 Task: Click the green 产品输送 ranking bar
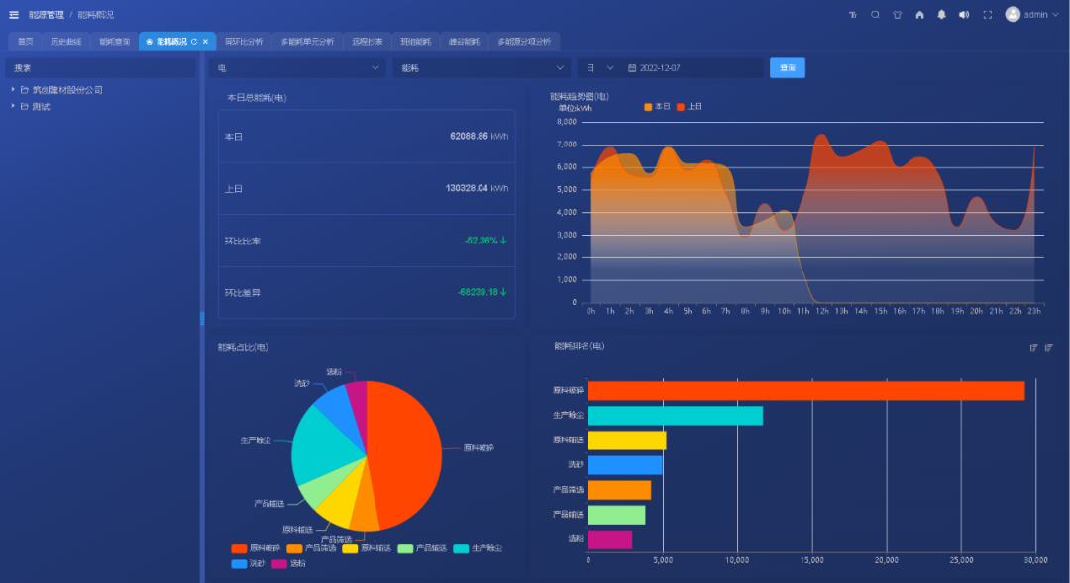pyautogui.click(x=617, y=515)
